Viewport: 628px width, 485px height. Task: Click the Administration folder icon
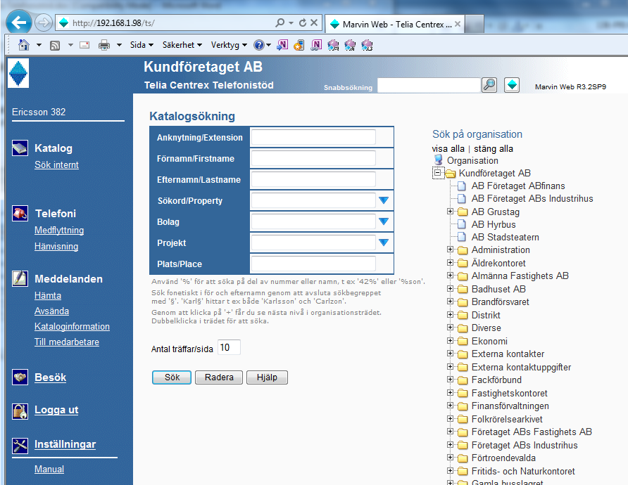(463, 250)
